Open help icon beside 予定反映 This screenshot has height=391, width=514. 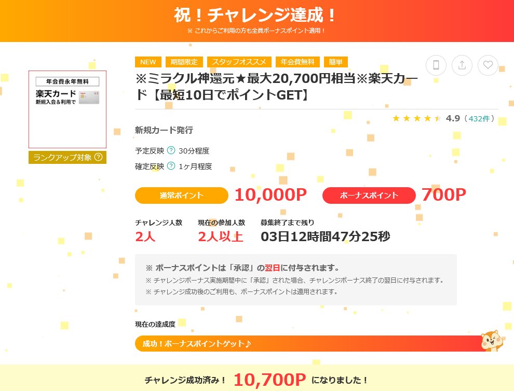click(x=171, y=150)
